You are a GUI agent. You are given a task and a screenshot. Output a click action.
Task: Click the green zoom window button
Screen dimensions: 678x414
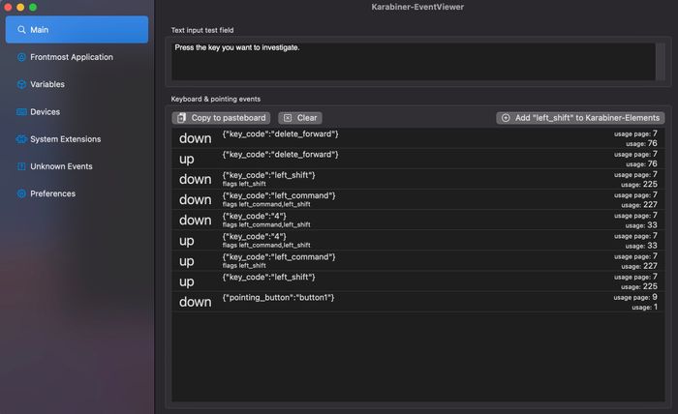[x=33, y=7]
